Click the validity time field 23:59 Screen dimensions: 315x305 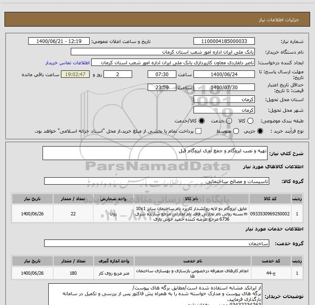(x=162, y=87)
